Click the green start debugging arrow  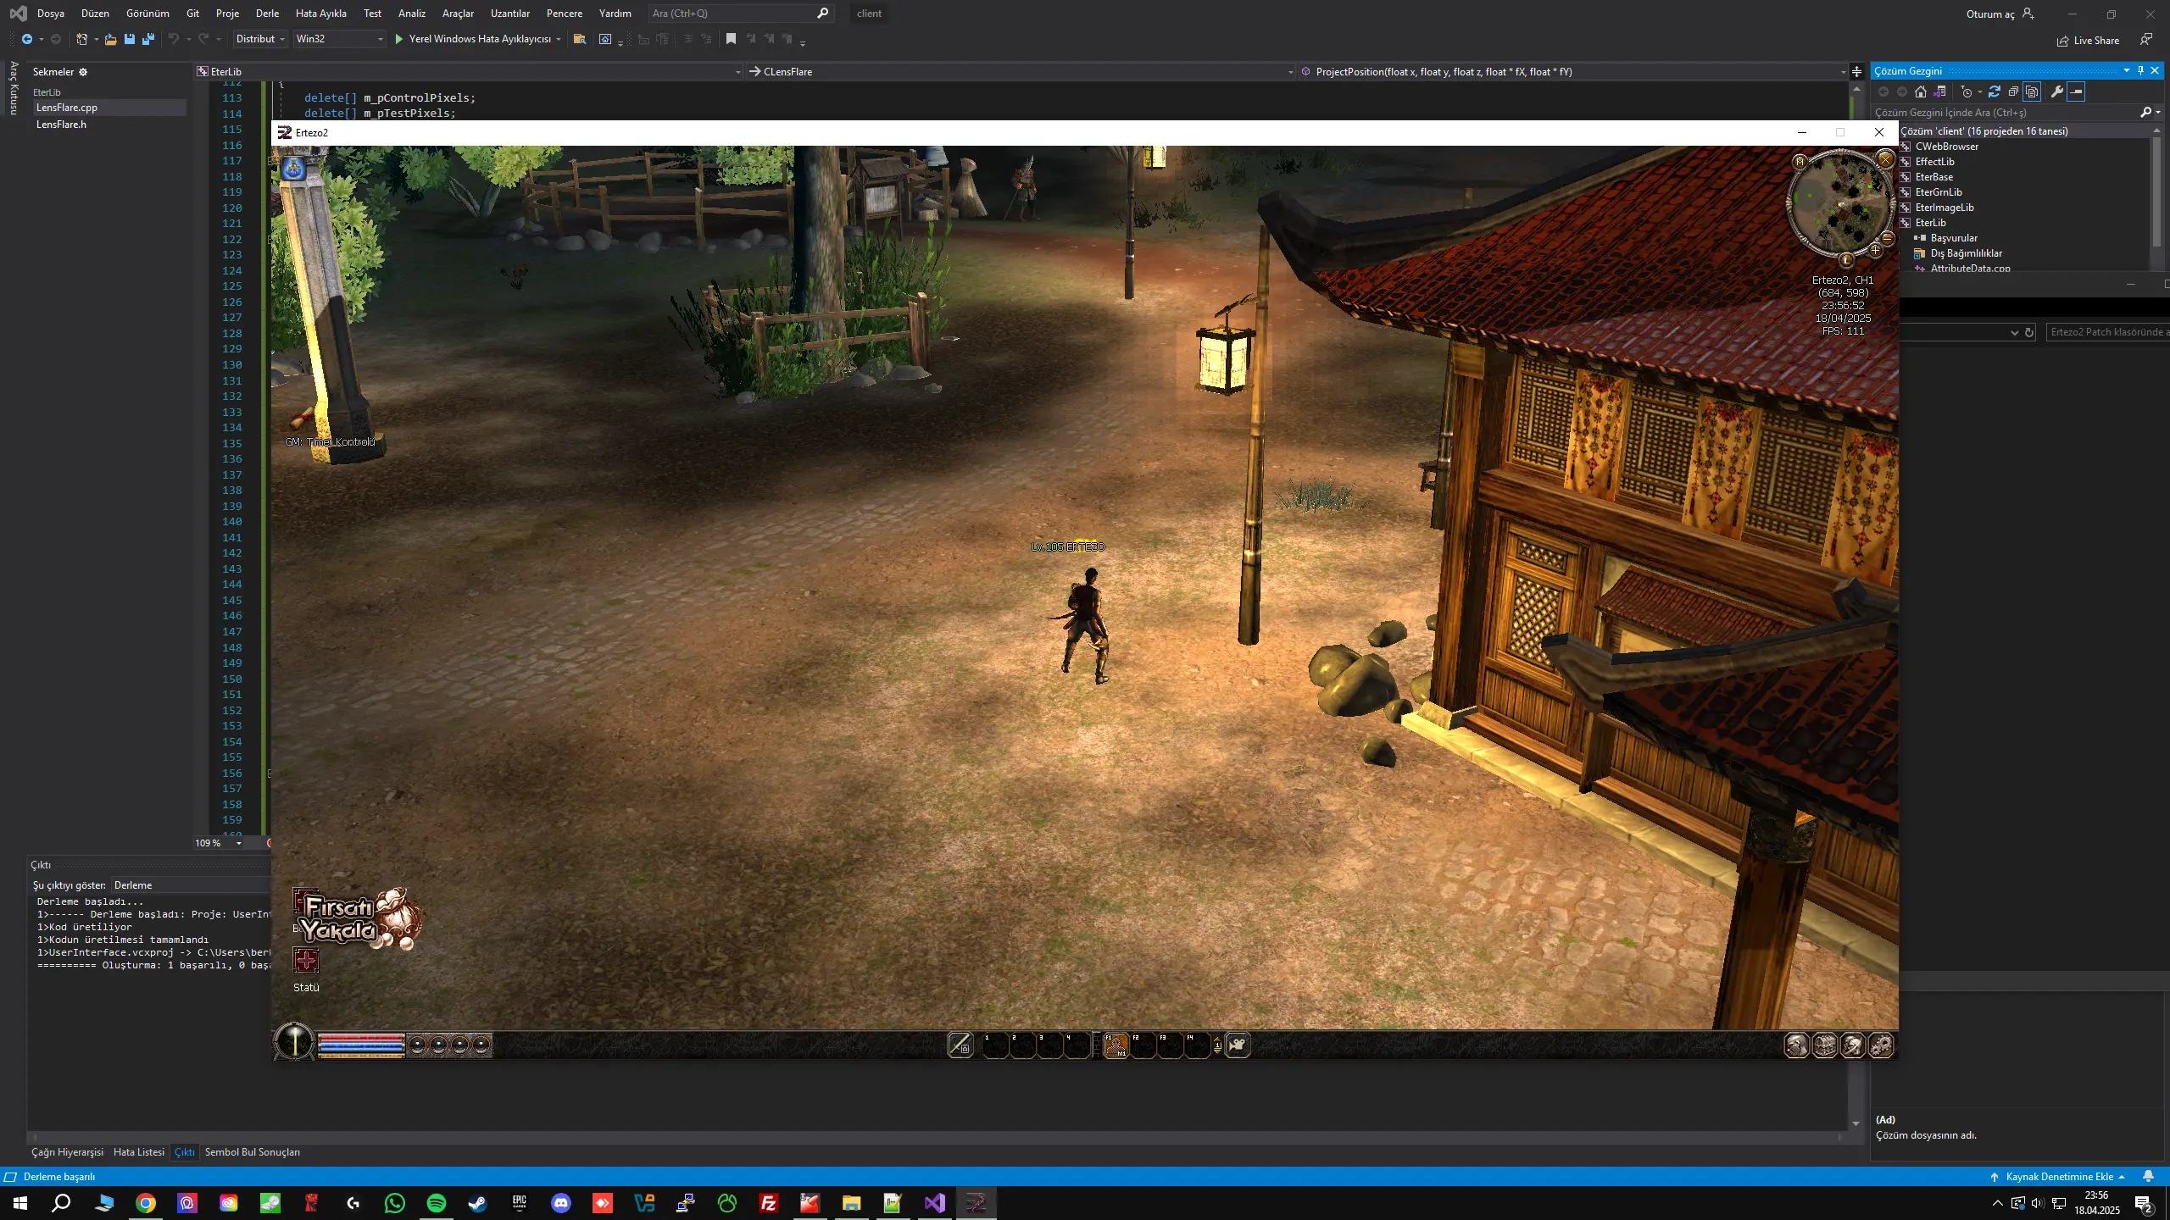pyautogui.click(x=399, y=39)
